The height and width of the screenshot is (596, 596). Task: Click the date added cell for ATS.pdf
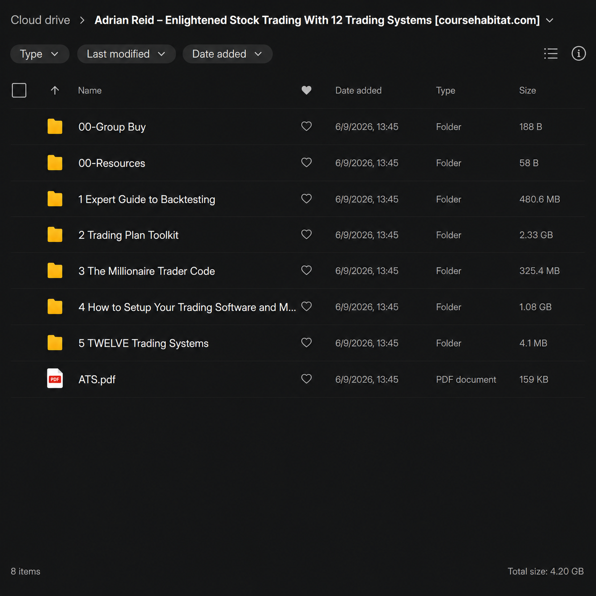(366, 379)
